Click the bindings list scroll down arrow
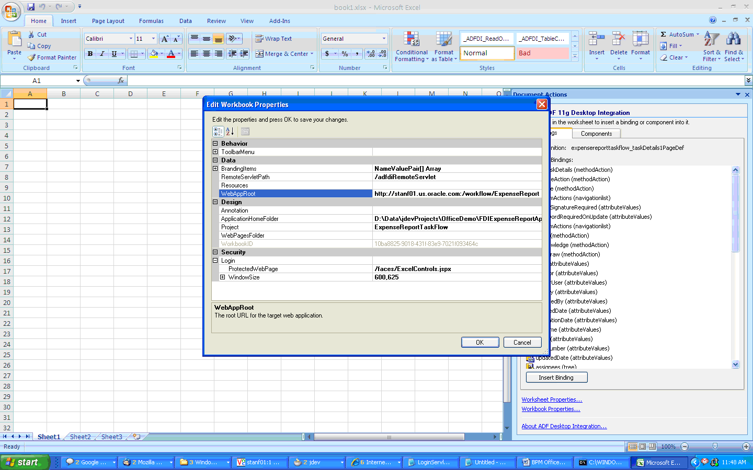This screenshot has width=753, height=470. [735, 365]
